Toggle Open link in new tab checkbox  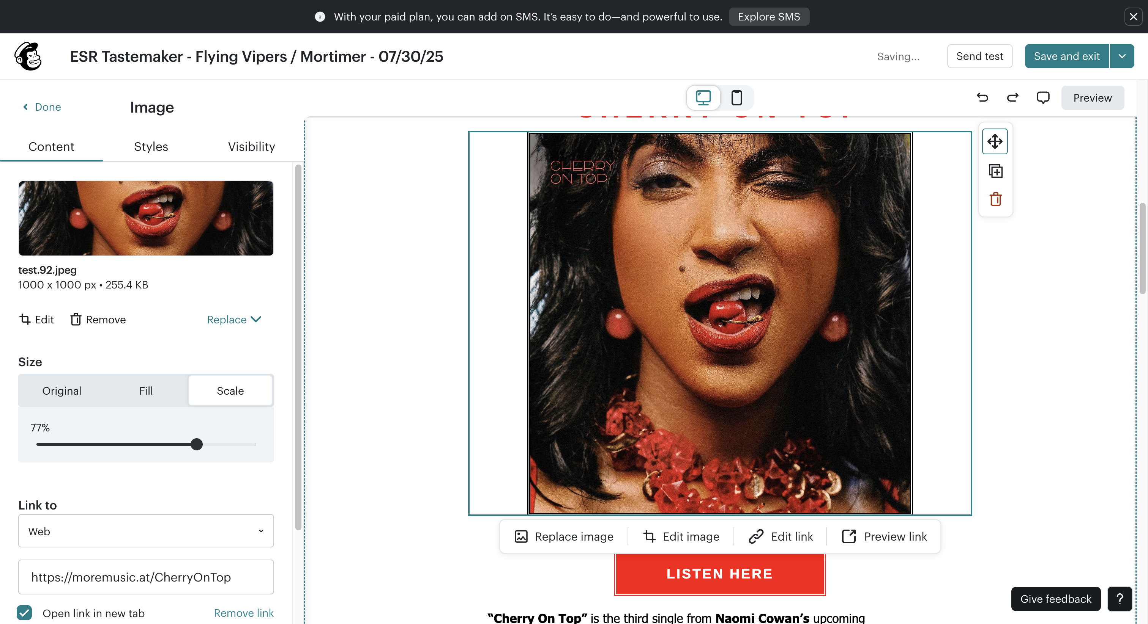25,613
